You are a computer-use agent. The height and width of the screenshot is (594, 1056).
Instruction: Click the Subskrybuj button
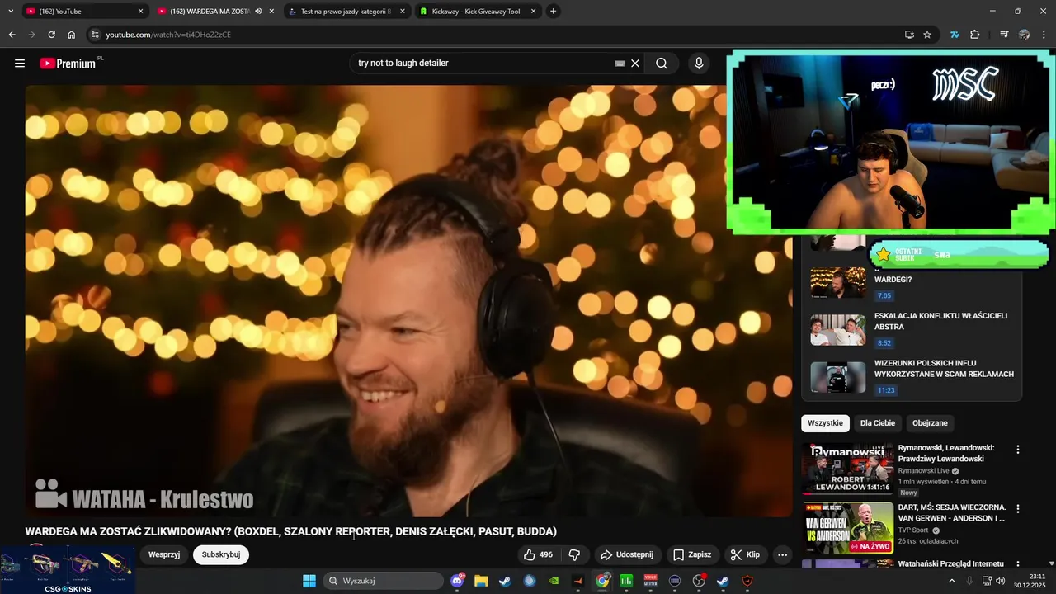[x=221, y=554]
